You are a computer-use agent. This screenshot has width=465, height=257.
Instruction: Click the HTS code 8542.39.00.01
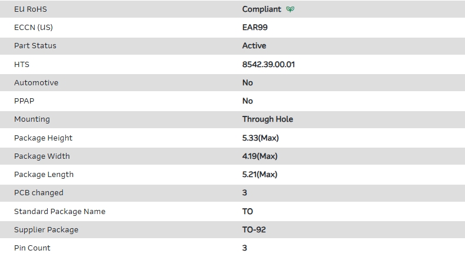point(268,64)
